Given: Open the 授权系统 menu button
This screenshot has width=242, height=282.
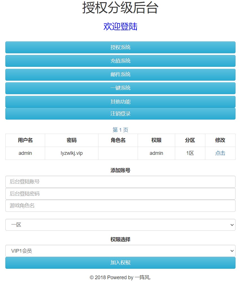Looking at the screenshot, I should click(120, 47).
